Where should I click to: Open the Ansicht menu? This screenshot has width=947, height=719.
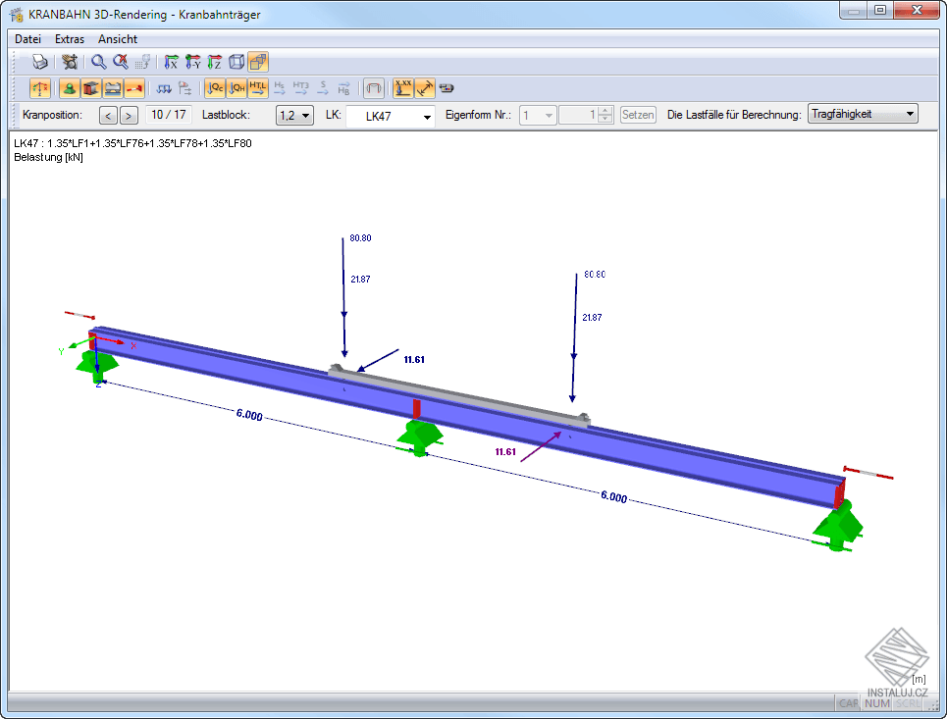tap(117, 39)
